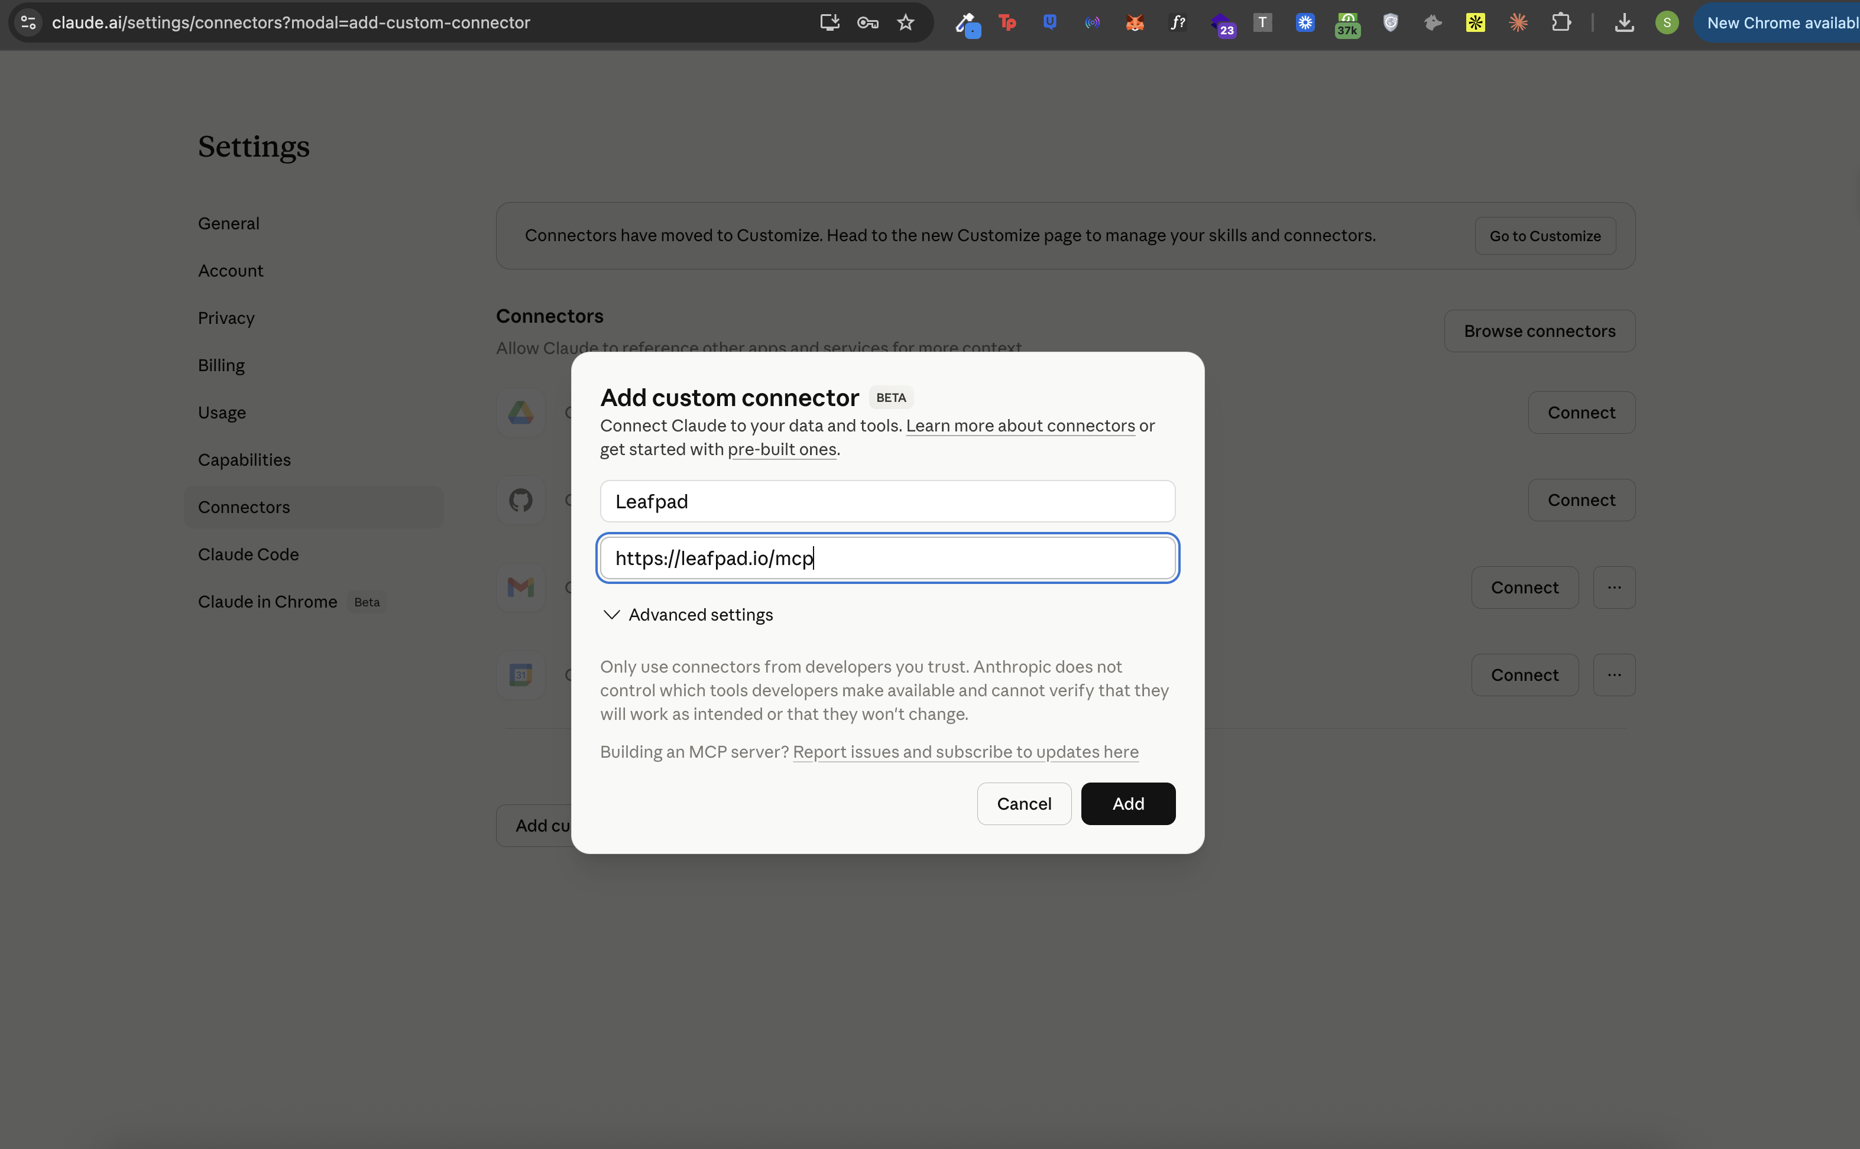Connect the Google Calendar connector

click(1524, 675)
